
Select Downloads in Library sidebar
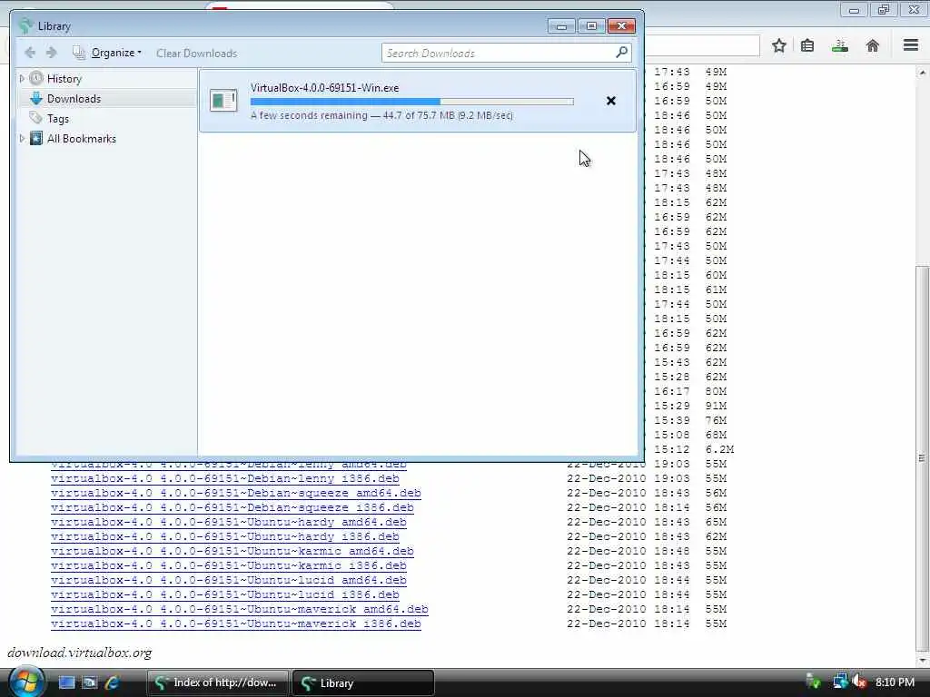[x=74, y=99]
